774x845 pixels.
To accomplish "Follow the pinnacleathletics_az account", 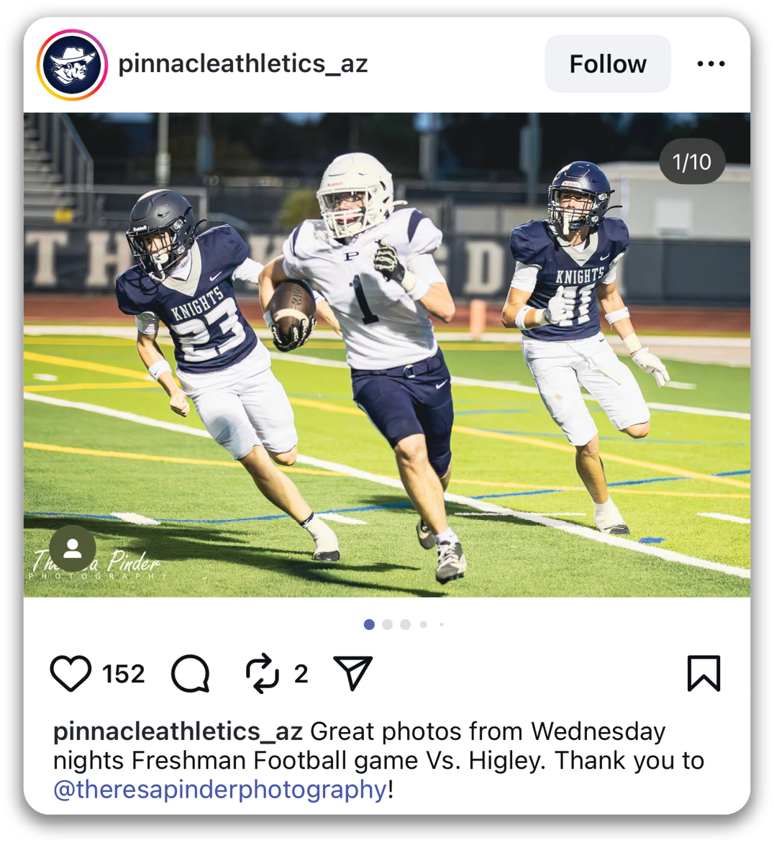I will [x=607, y=63].
